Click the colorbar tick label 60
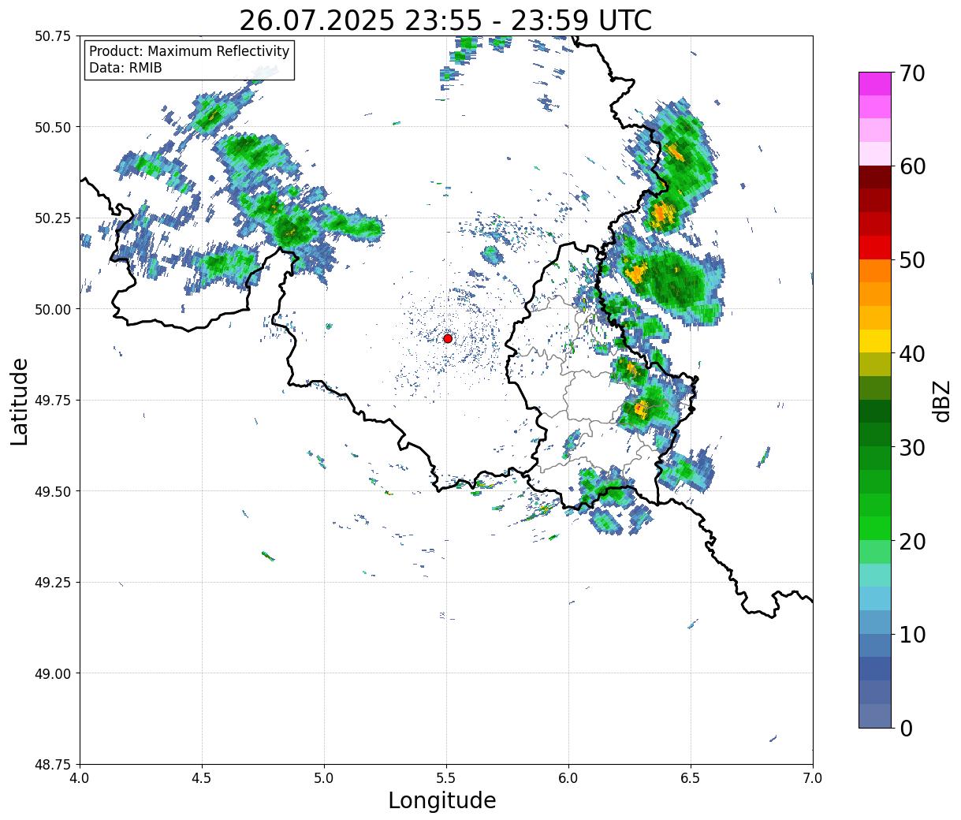This screenshot has height=820, width=961. [912, 166]
